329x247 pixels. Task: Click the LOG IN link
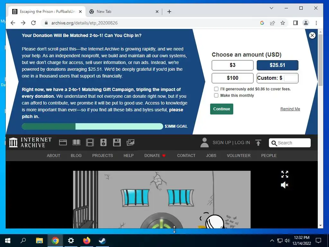[242, 142]
